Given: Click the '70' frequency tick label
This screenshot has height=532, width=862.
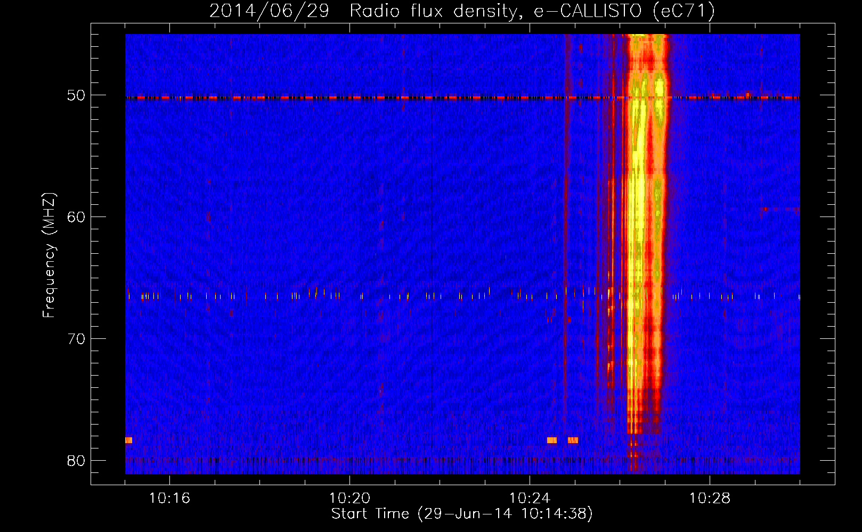Looking at the screenshot, I should tap(76, 338).
